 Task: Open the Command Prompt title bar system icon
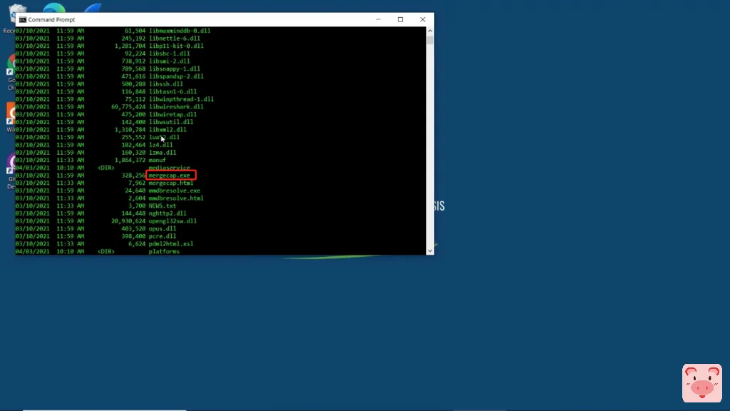coord(22,19)
